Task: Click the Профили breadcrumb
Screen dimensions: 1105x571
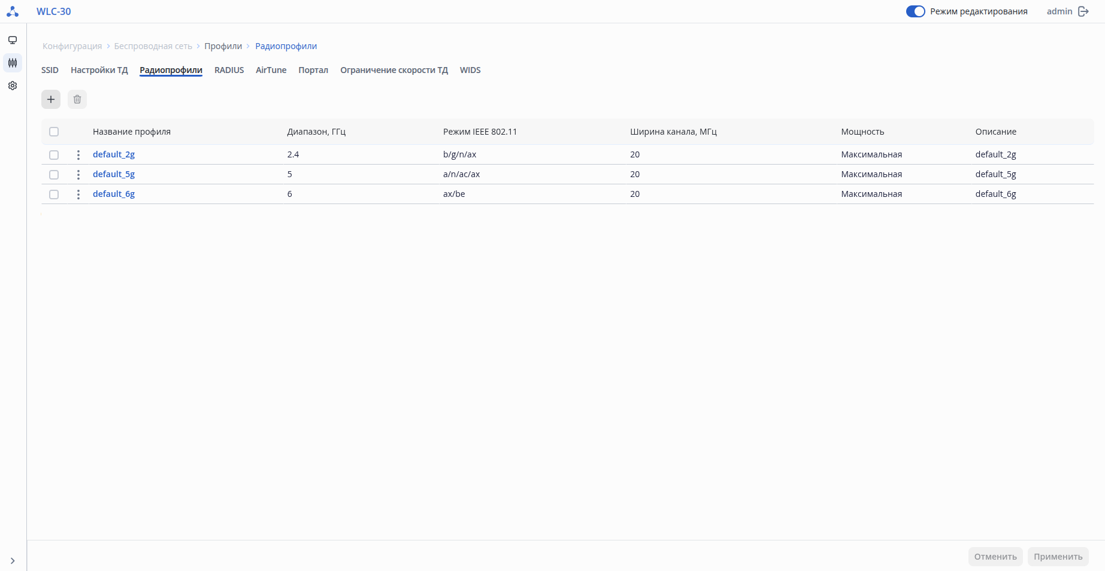Action: tap(223, 46)
